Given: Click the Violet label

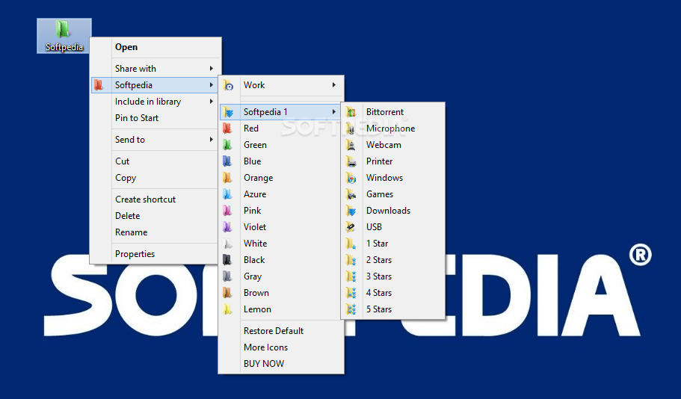Looking at the screenshot, I should (x=255, y=227).
